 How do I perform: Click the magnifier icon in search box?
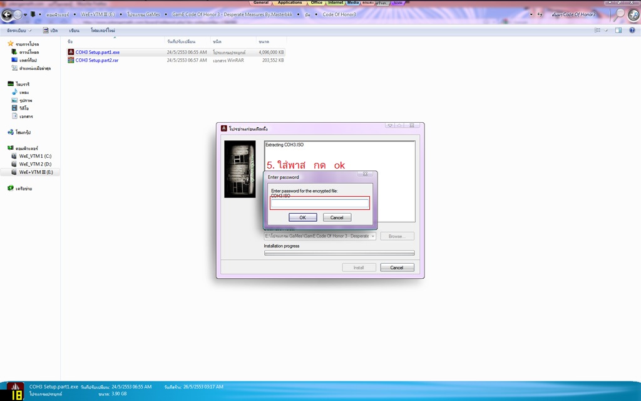click(x=620, y=15)
